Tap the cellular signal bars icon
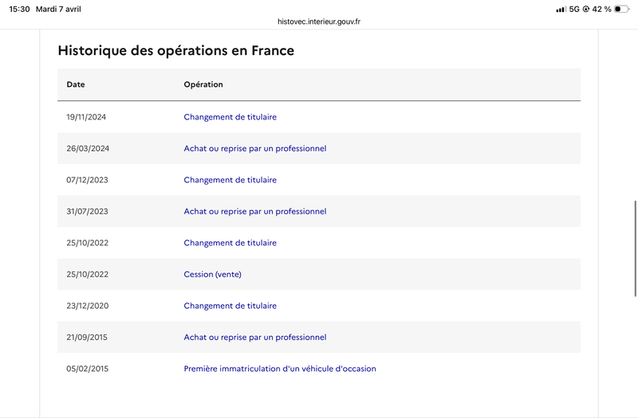The width and height of the screenshot is (638, 418). pyautogui.click(x=561, y=9)
